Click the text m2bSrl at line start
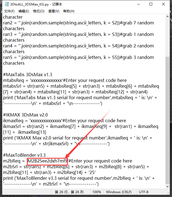The image size is (172, 197). 10,167
